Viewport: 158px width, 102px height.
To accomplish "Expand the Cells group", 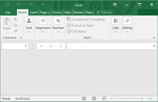I will pyautogui.click(x=116, y=25).
